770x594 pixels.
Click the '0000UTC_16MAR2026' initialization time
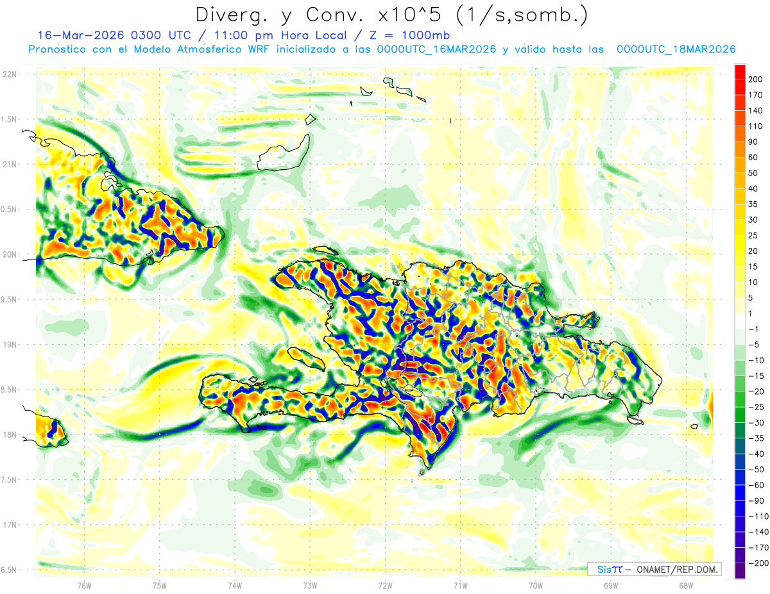(436, 49)
